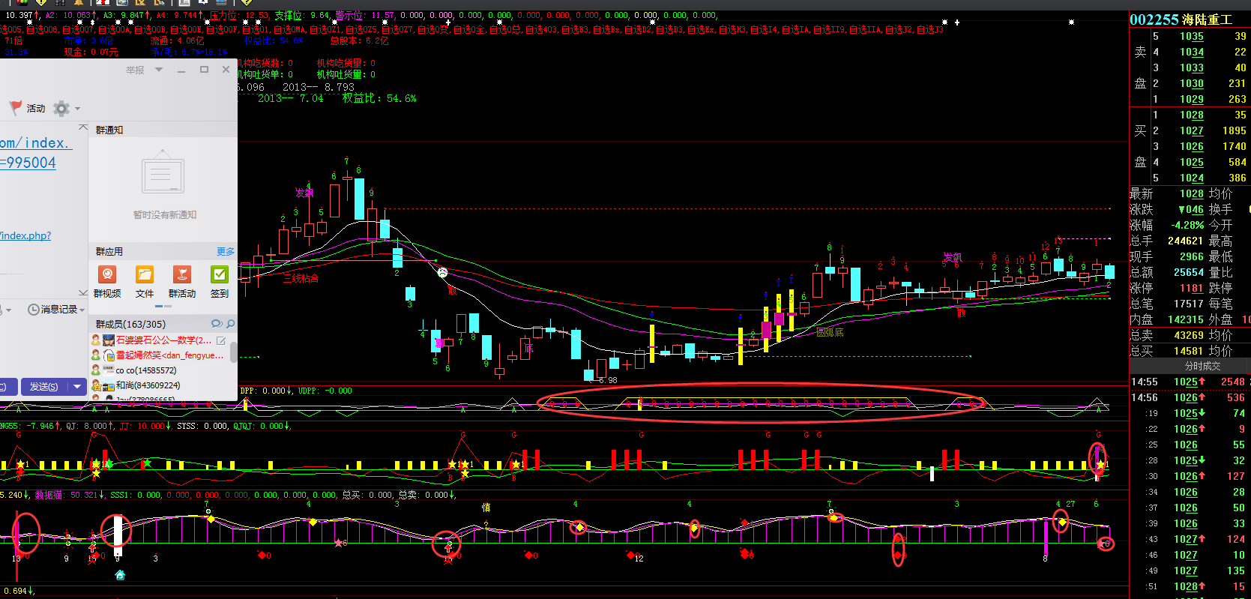Viewport: 1251px width, 599px height.
Task: Click the 签到 check-in icon
Action: [220, 274]
